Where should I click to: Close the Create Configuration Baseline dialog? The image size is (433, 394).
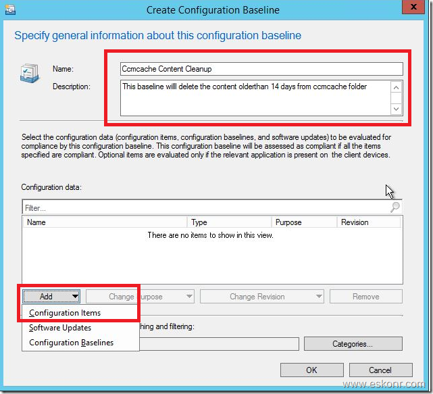point(413,7)
